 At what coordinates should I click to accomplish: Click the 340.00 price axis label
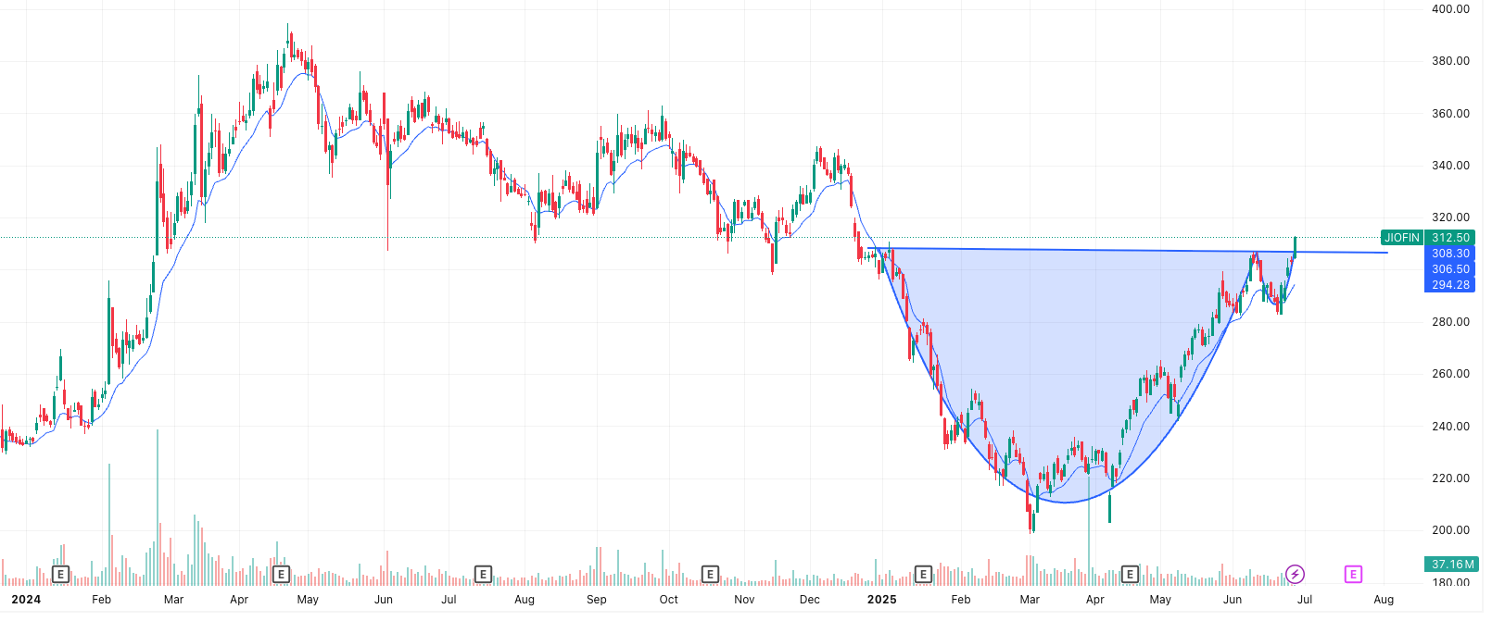pyautogui.click(x=1450, y=166)
